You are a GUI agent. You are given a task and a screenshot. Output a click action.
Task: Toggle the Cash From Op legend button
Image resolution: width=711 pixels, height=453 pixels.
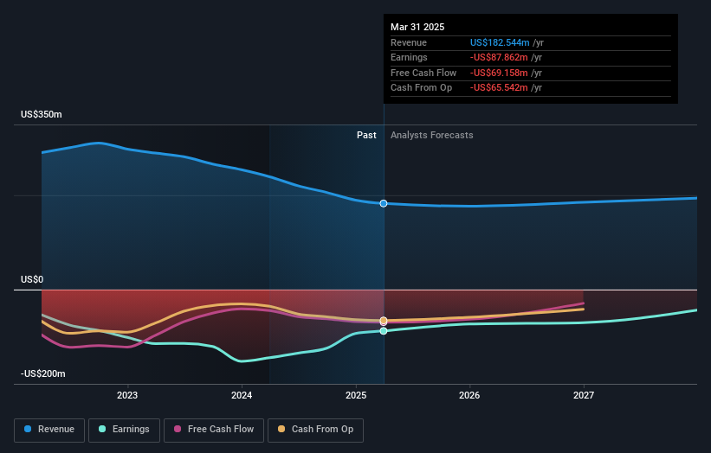coord(315,430)
